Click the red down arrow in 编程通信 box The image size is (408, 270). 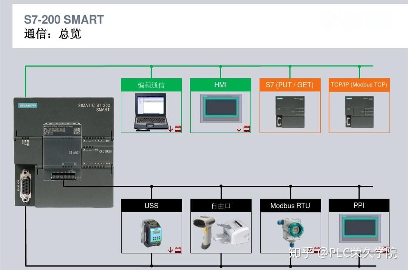click(x=171, y=129)
